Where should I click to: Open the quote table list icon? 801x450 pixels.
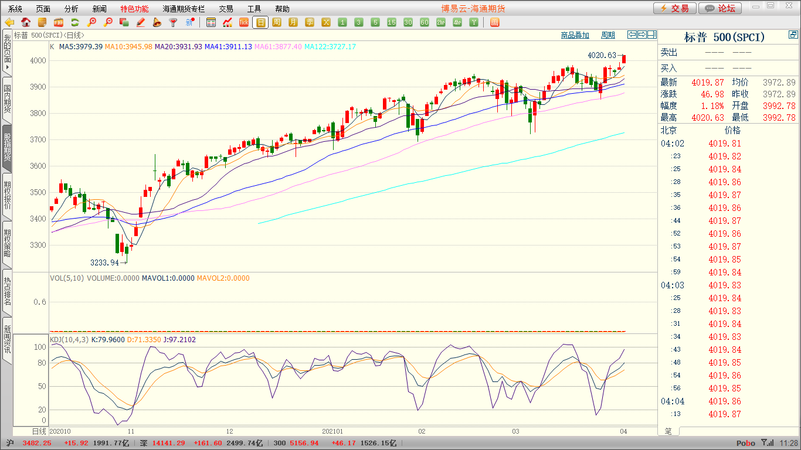[211, 22]
